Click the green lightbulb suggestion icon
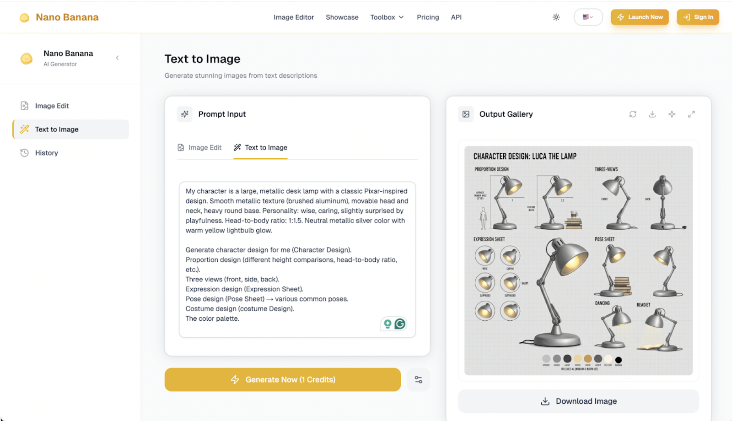The height and width of the screenshot is (421, 732). (x=388, y=324)
